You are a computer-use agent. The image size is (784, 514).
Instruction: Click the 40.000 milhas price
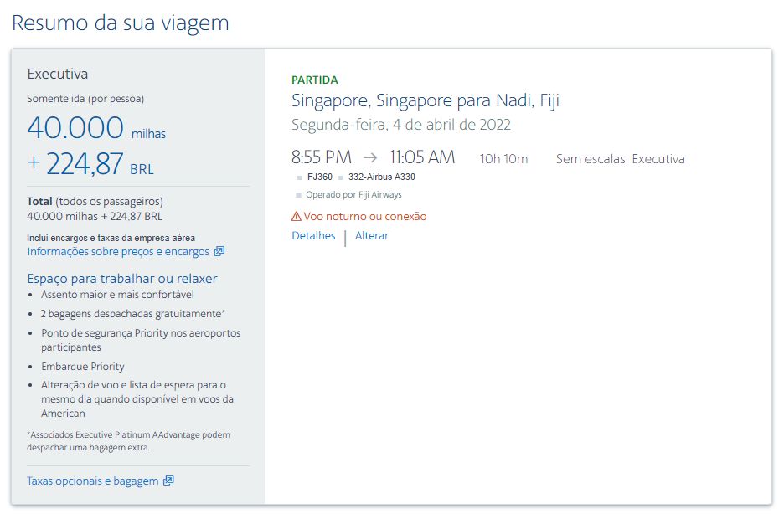click(96, 128)
